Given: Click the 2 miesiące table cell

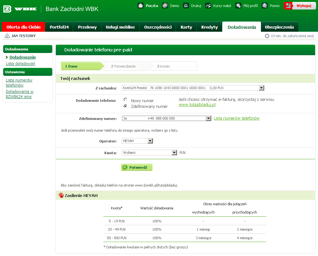Looking at the screenshot, I should click(x=244, y=229).
